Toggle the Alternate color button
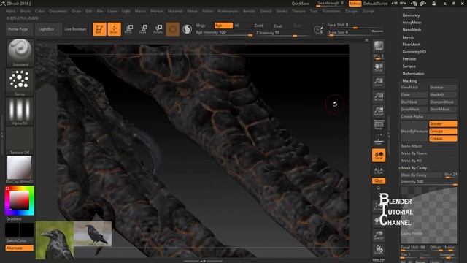 pos(20,248)
